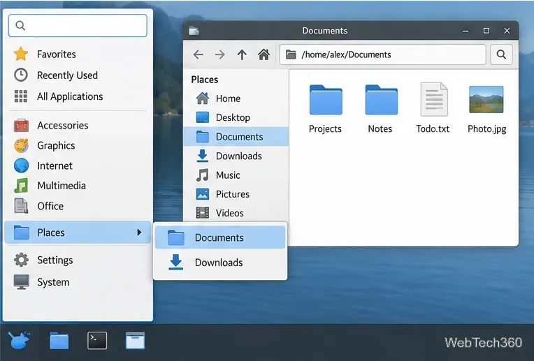
Task: Choose Downloads in Places submenu
Action: 220,263
